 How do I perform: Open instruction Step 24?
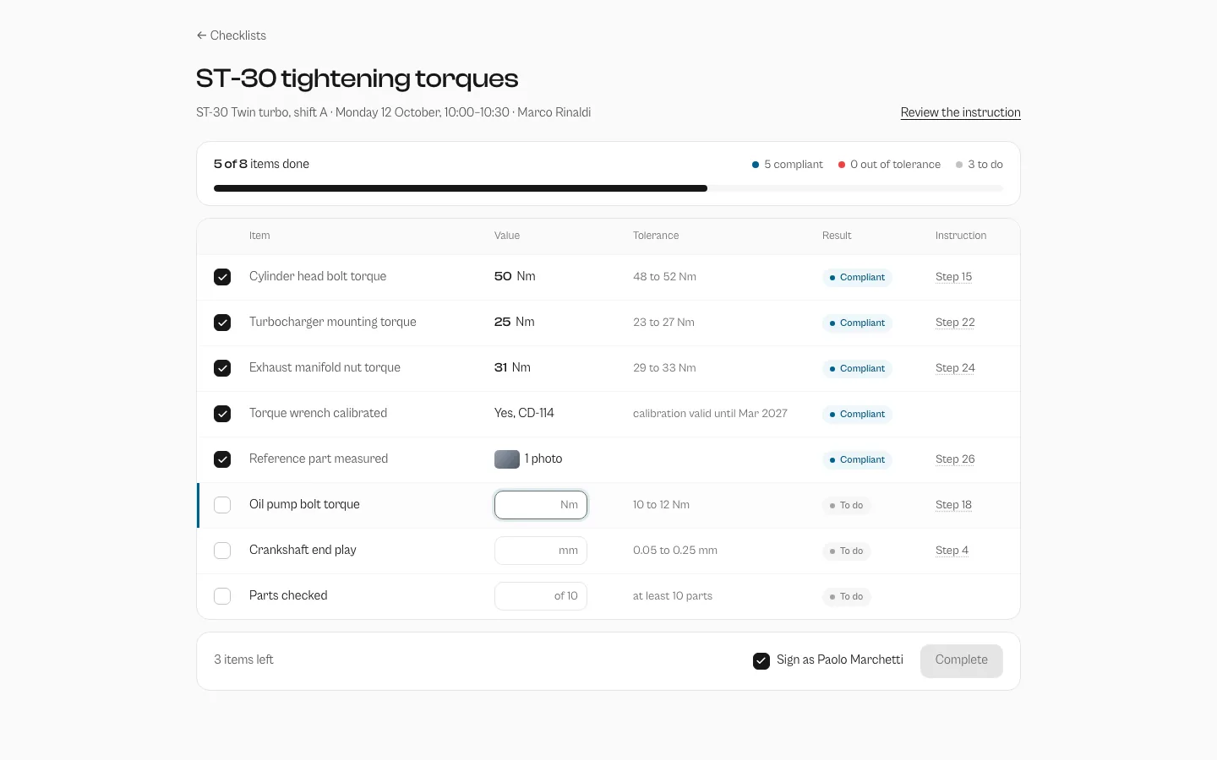[x=955, y=368]
